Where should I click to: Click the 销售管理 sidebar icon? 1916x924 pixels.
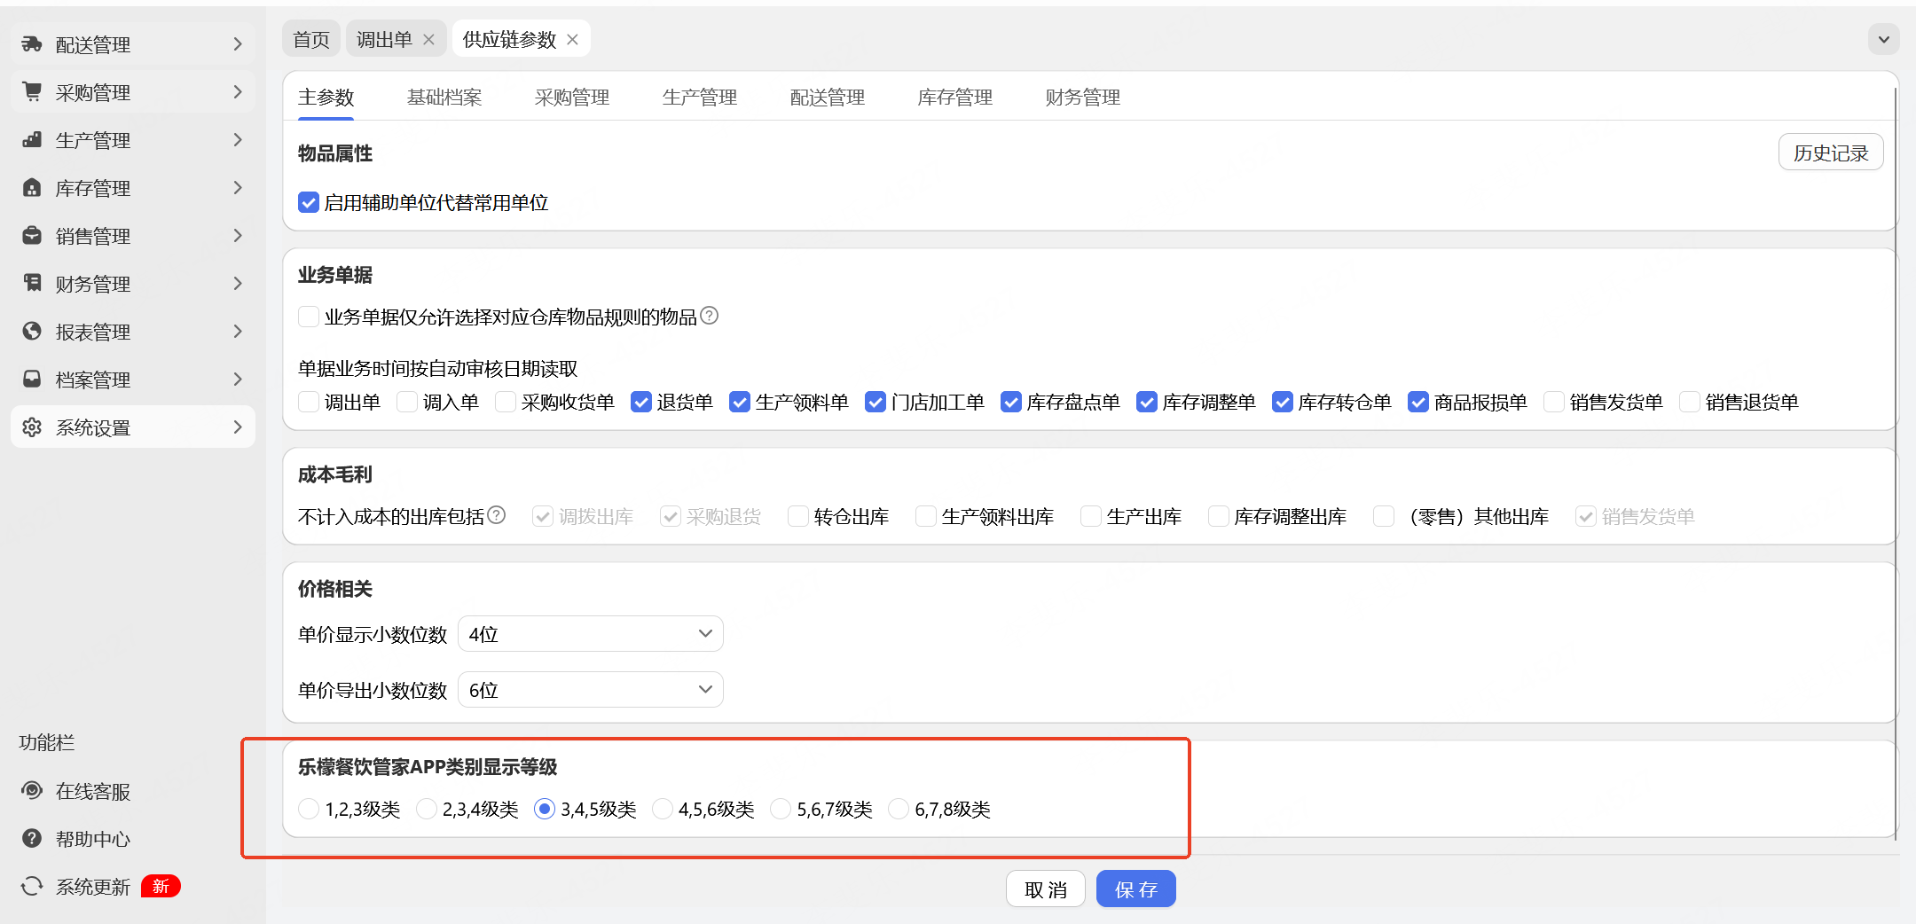click(x=32, y=235)
